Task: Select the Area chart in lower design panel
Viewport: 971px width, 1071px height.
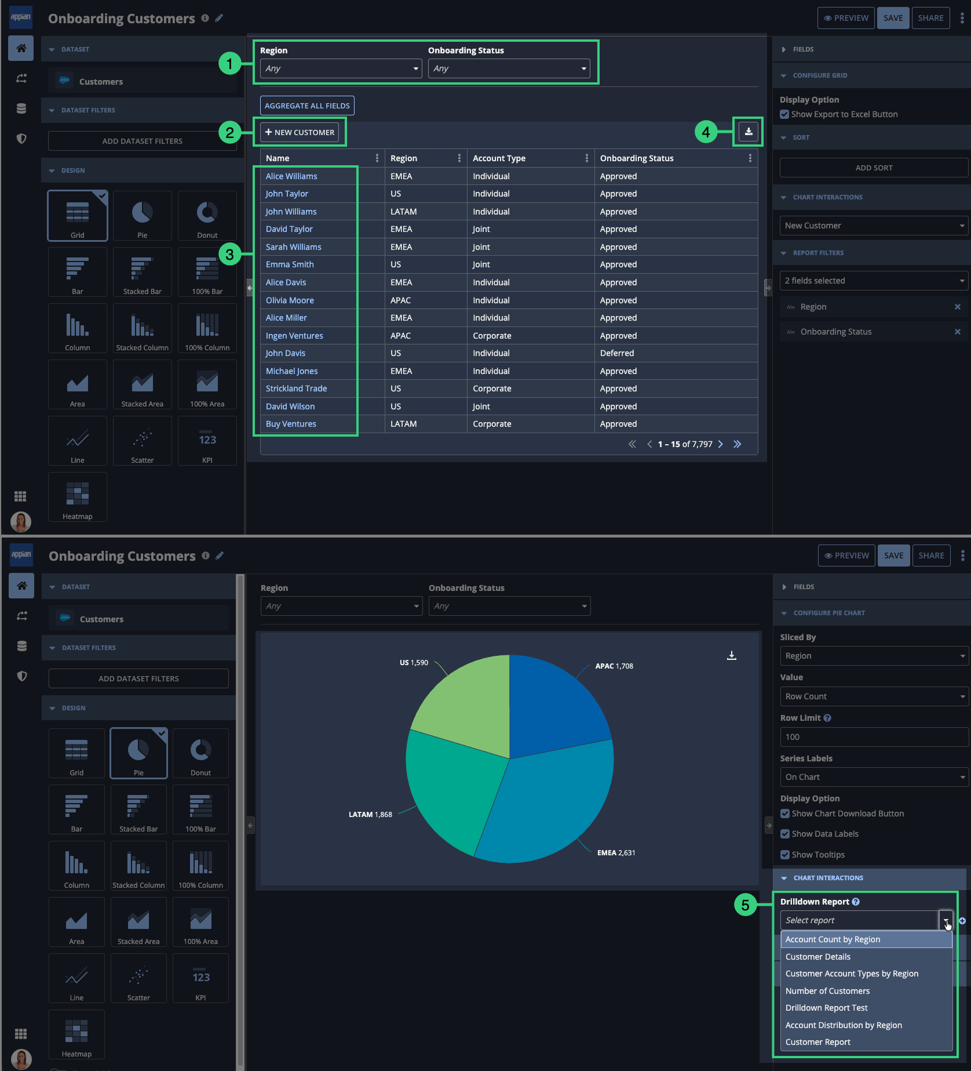Action: point(76,922)
